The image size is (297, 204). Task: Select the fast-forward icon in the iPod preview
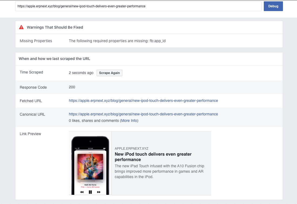tap(98, 192)
